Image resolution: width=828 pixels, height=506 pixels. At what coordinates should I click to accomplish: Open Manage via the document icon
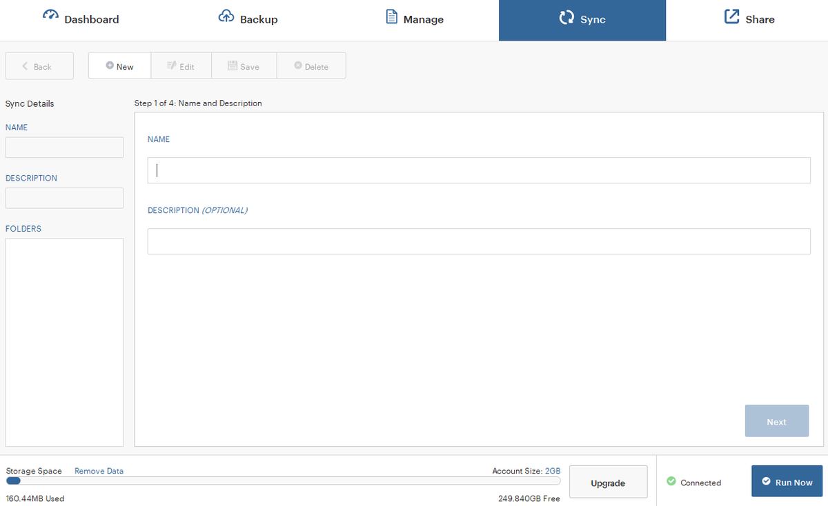[391, 15]
